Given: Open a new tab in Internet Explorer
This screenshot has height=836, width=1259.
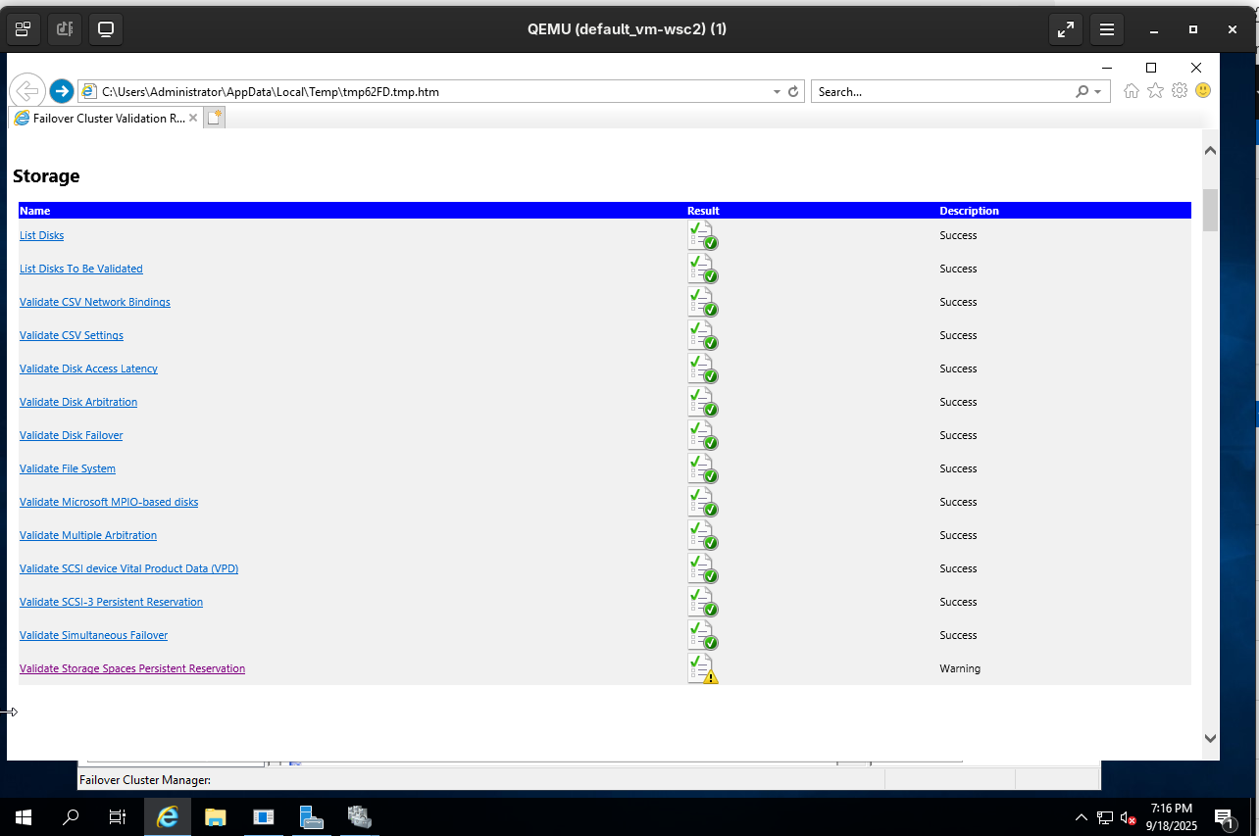Looking at the screenshot, I should [215, 118].
